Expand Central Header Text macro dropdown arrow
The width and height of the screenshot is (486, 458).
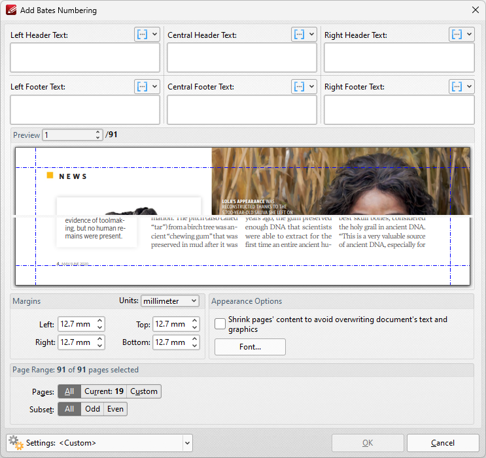point(312,35)
